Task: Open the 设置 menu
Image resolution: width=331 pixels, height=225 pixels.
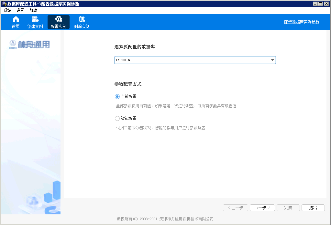Action: point(20,11)
